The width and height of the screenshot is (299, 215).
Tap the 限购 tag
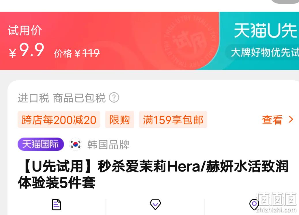click(120, 119)
